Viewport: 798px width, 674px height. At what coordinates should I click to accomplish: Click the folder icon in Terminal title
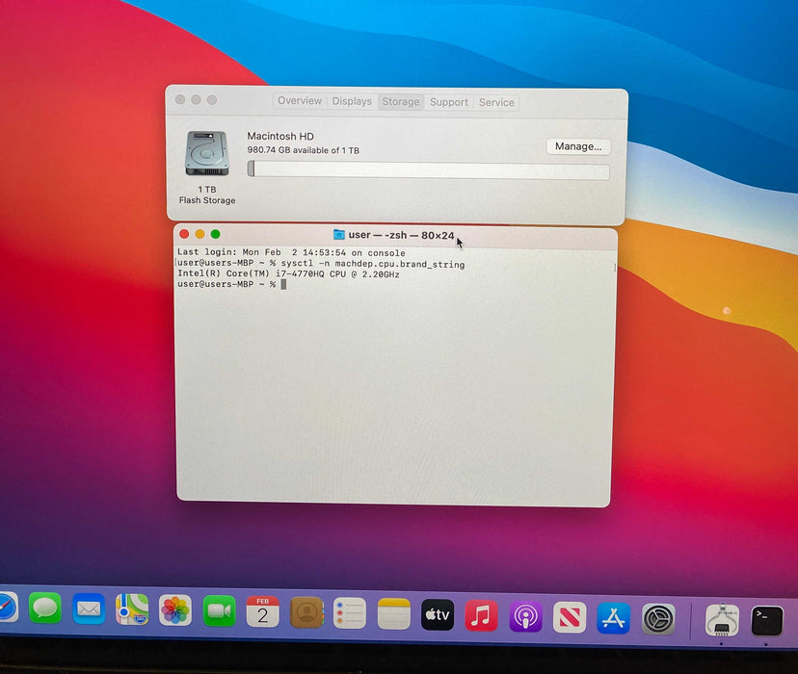(338, 234)
